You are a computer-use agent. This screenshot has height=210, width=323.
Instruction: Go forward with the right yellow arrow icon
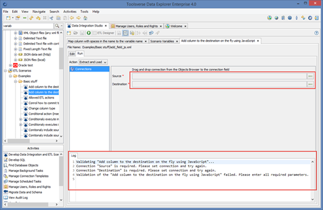coord(78,18)
